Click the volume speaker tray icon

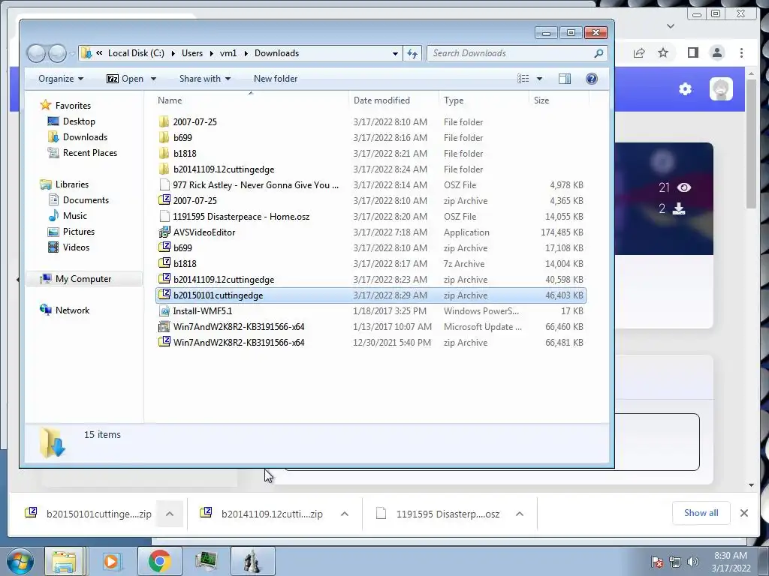693,561
